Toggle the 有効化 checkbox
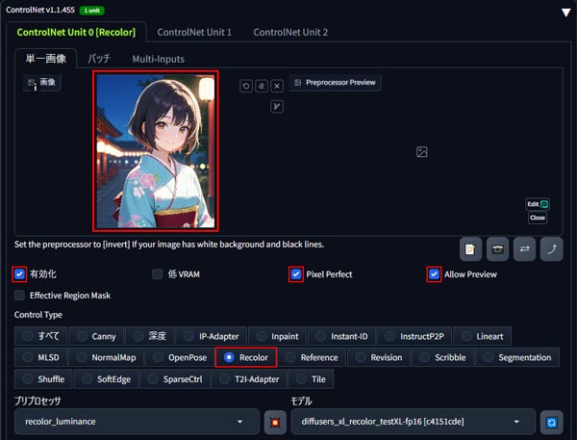Screen dimensions: 577x440 click(19, 274)
